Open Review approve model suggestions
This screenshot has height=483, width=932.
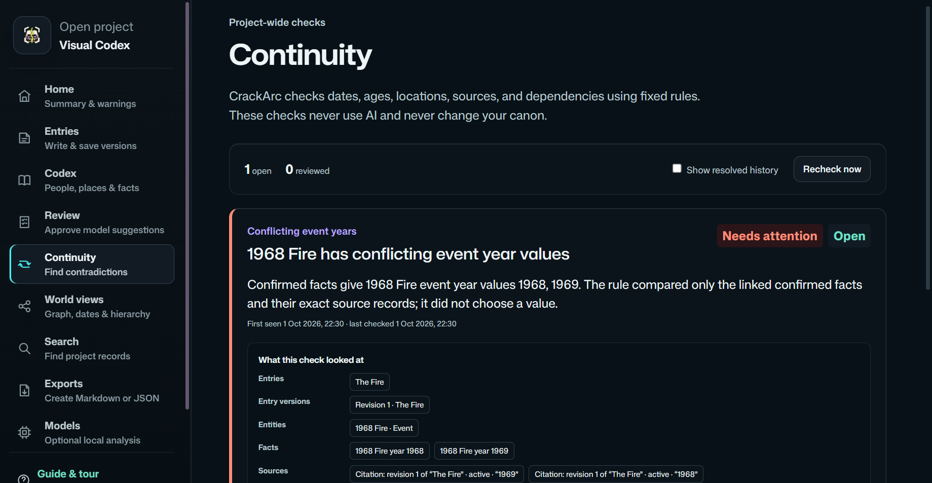92,222
